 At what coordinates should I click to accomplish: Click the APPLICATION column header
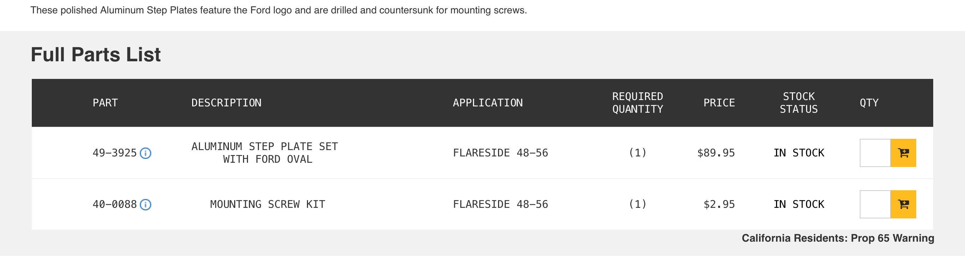coord(488,103)
